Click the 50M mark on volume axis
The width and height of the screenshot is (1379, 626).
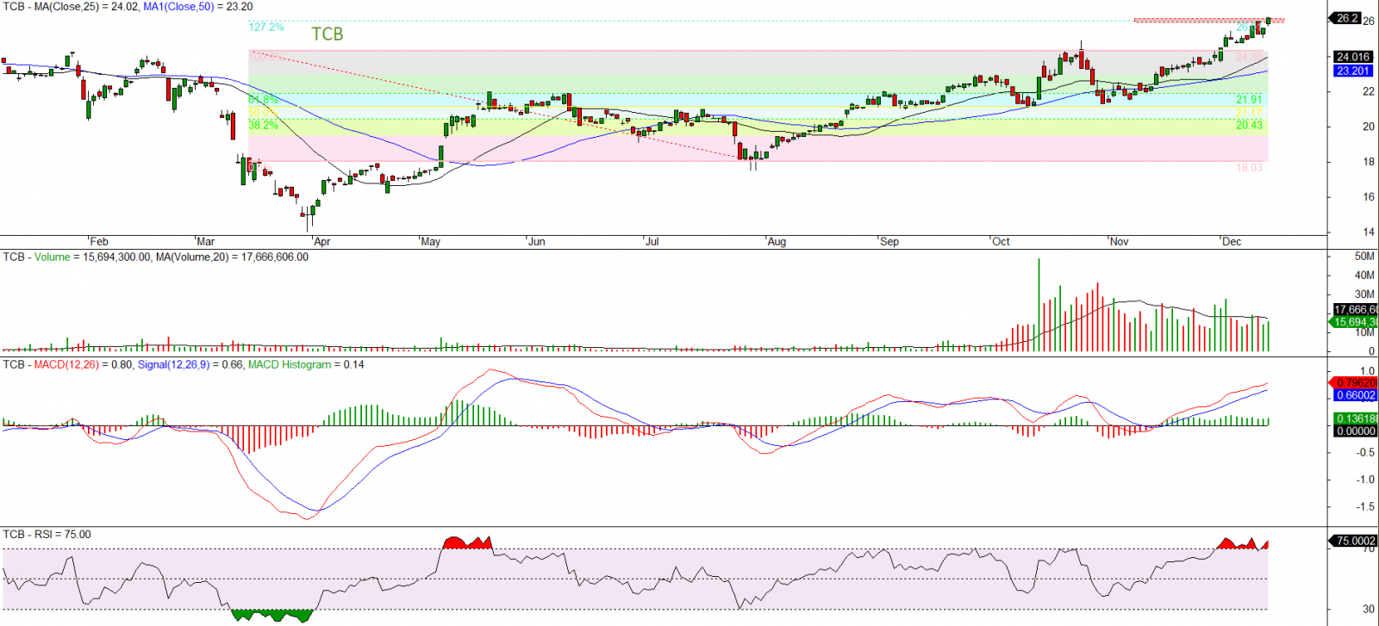point(1364,257)
